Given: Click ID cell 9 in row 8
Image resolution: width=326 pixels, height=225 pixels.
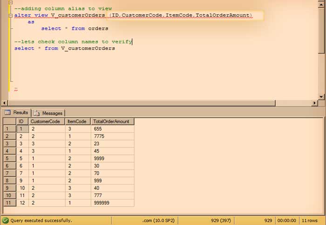Looking at the screenshot, I should pos(22,180).
